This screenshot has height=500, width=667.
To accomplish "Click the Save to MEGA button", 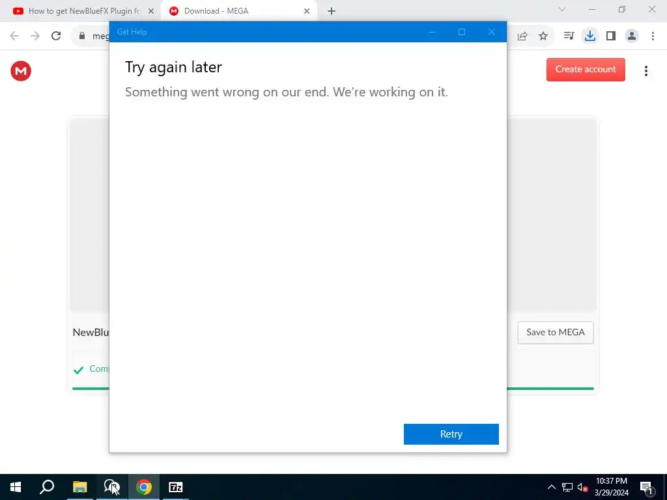I will [x=555, y=332].
